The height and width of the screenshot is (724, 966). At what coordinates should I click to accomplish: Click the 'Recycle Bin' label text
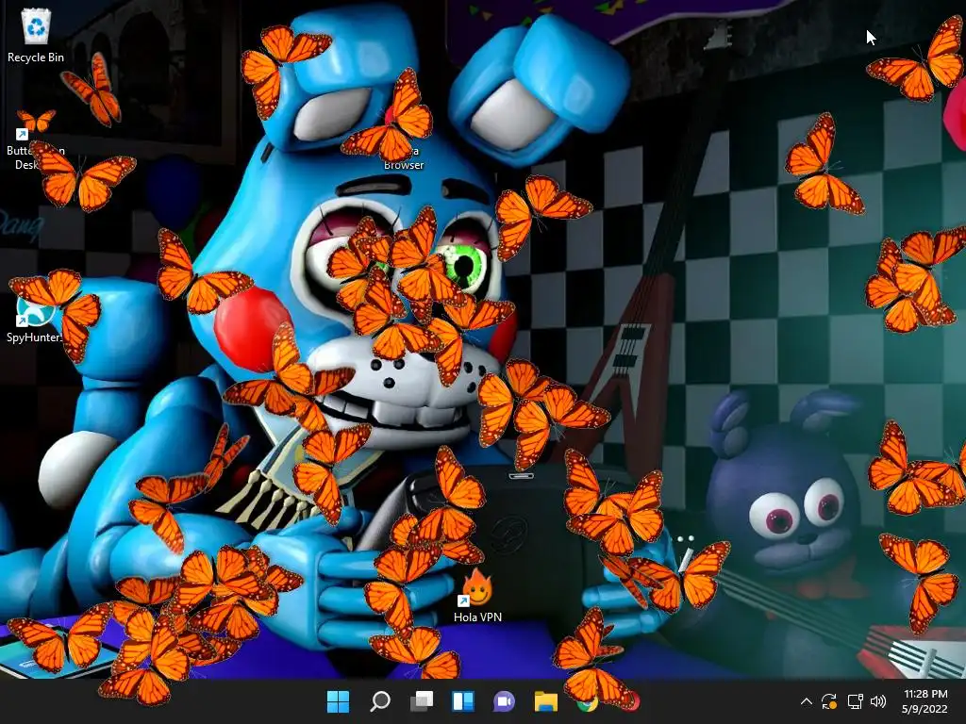tap(36, 58)
